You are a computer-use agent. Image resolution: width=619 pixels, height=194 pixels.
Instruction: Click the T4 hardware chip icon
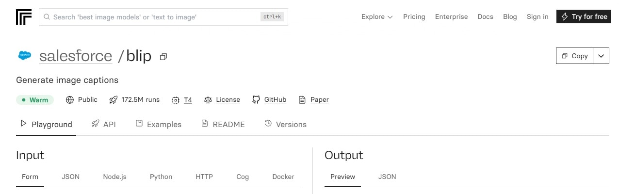tap(176, 100)
